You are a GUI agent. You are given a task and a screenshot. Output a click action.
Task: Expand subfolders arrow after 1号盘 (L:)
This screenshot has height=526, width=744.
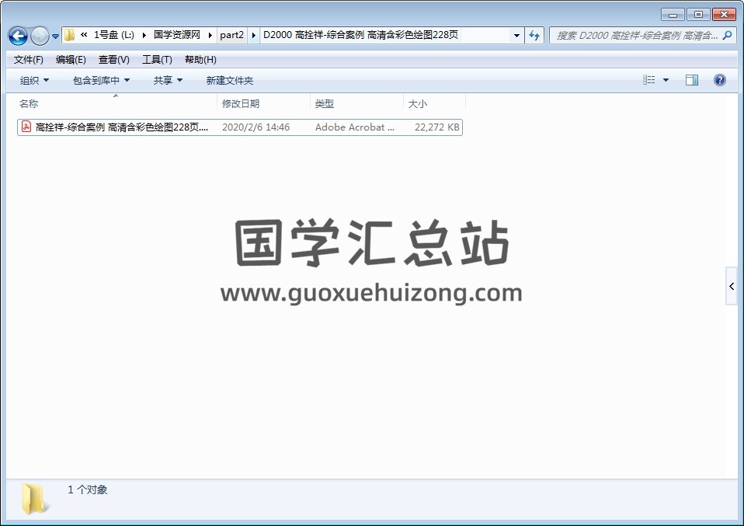click(x=144, y=35)
